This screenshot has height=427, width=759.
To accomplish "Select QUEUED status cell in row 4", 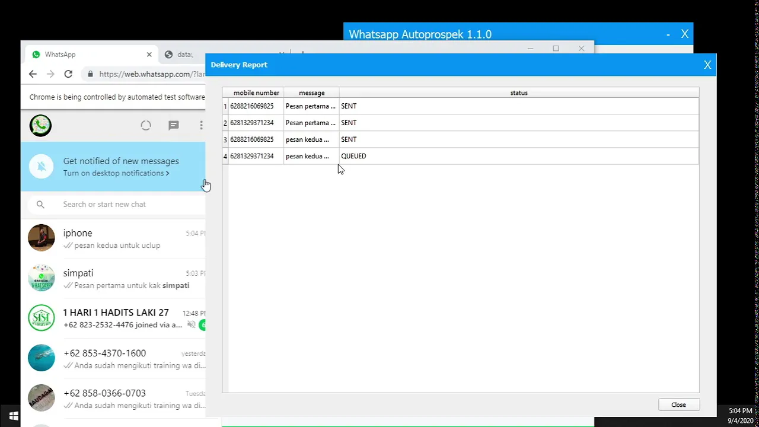I will point(519,156).
